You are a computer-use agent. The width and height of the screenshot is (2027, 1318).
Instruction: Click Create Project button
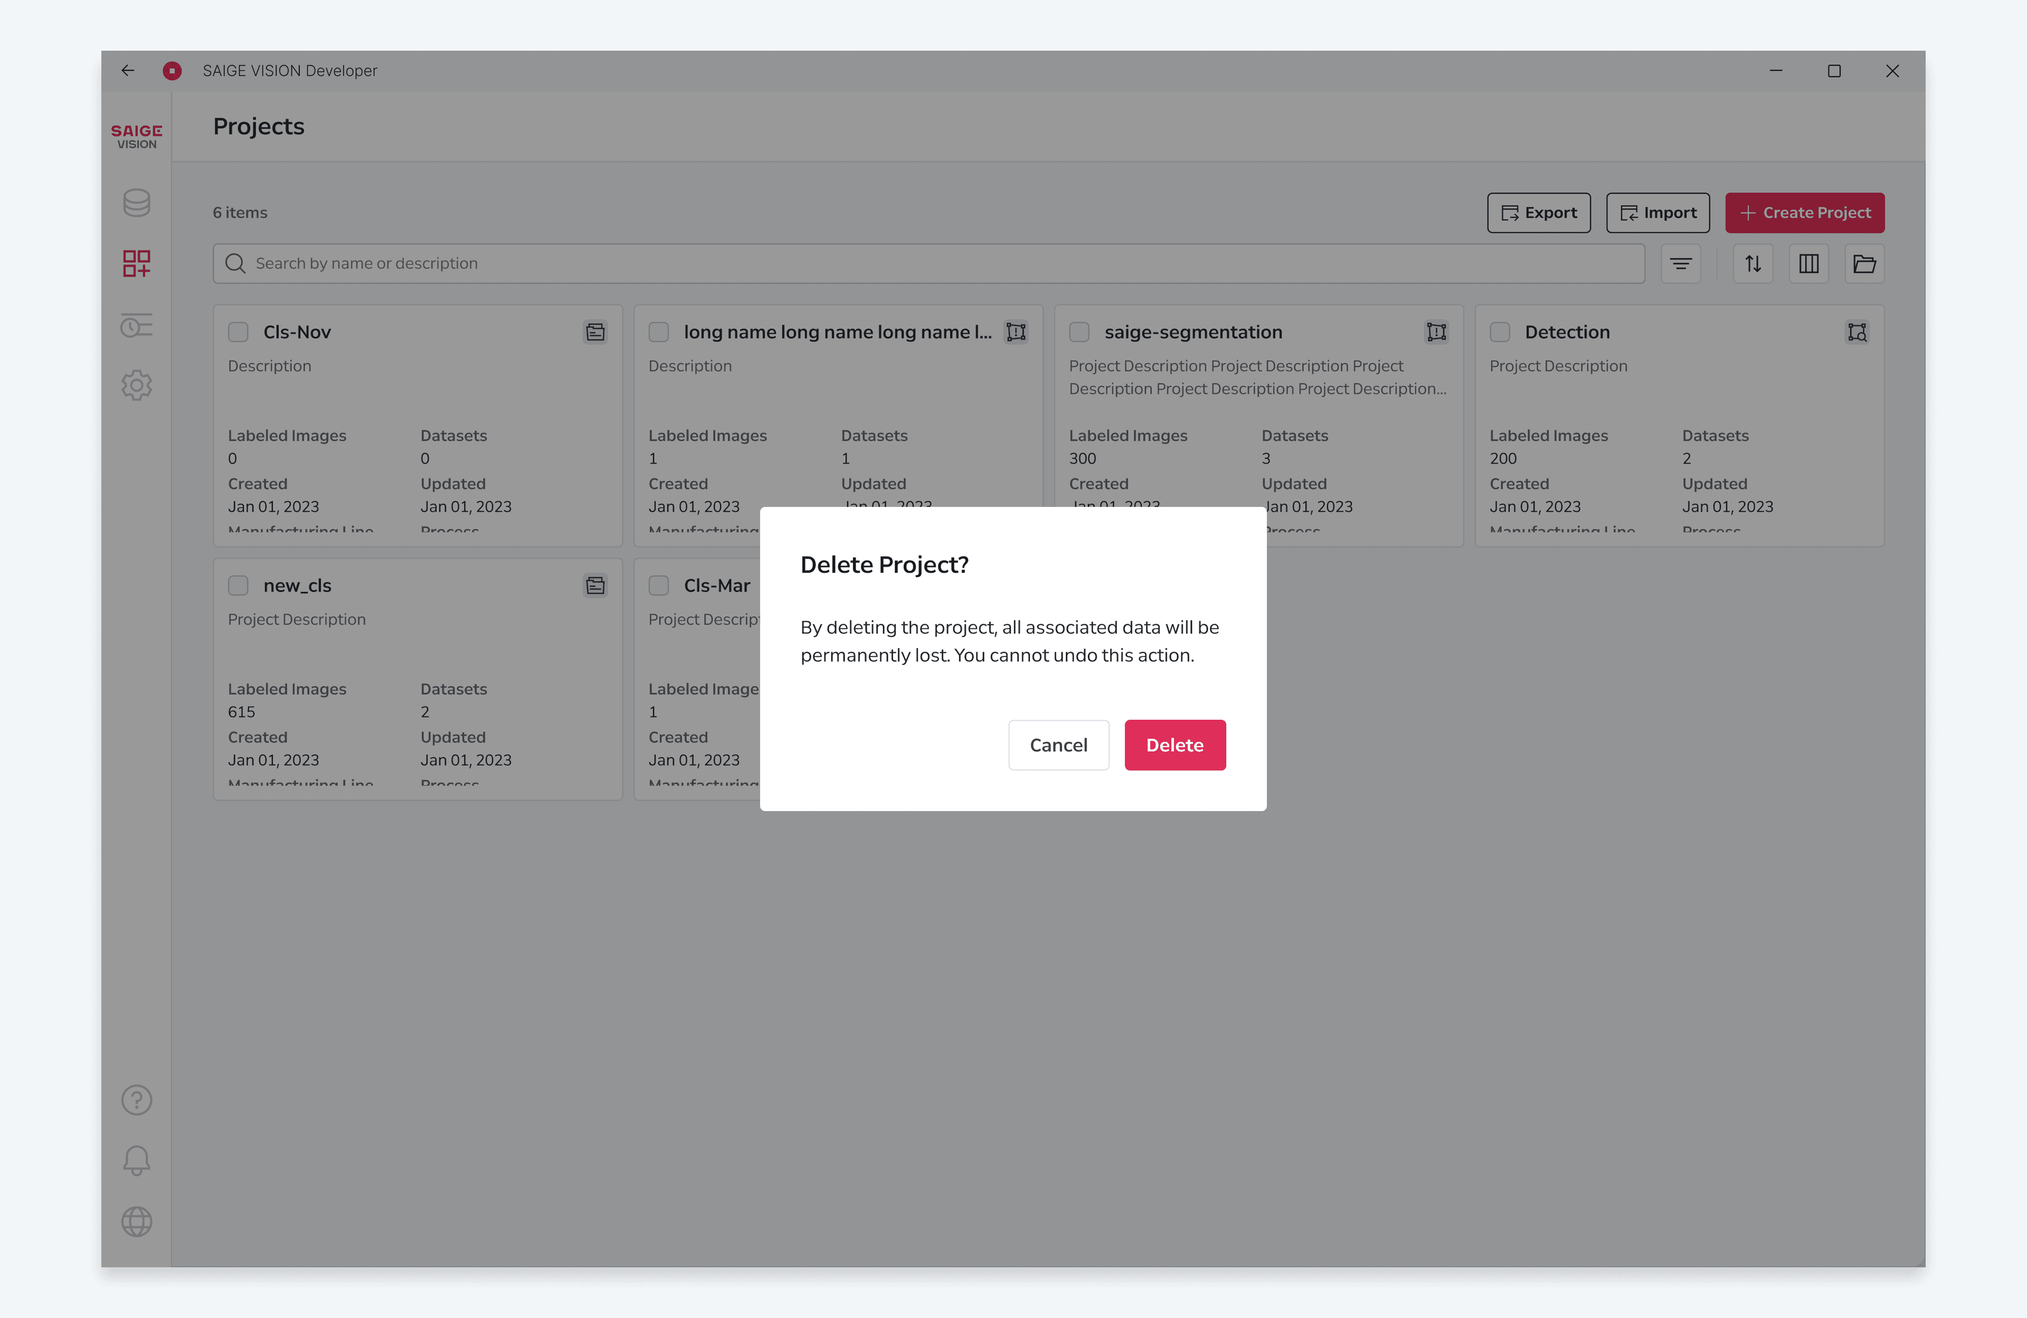click(1804, 213)
